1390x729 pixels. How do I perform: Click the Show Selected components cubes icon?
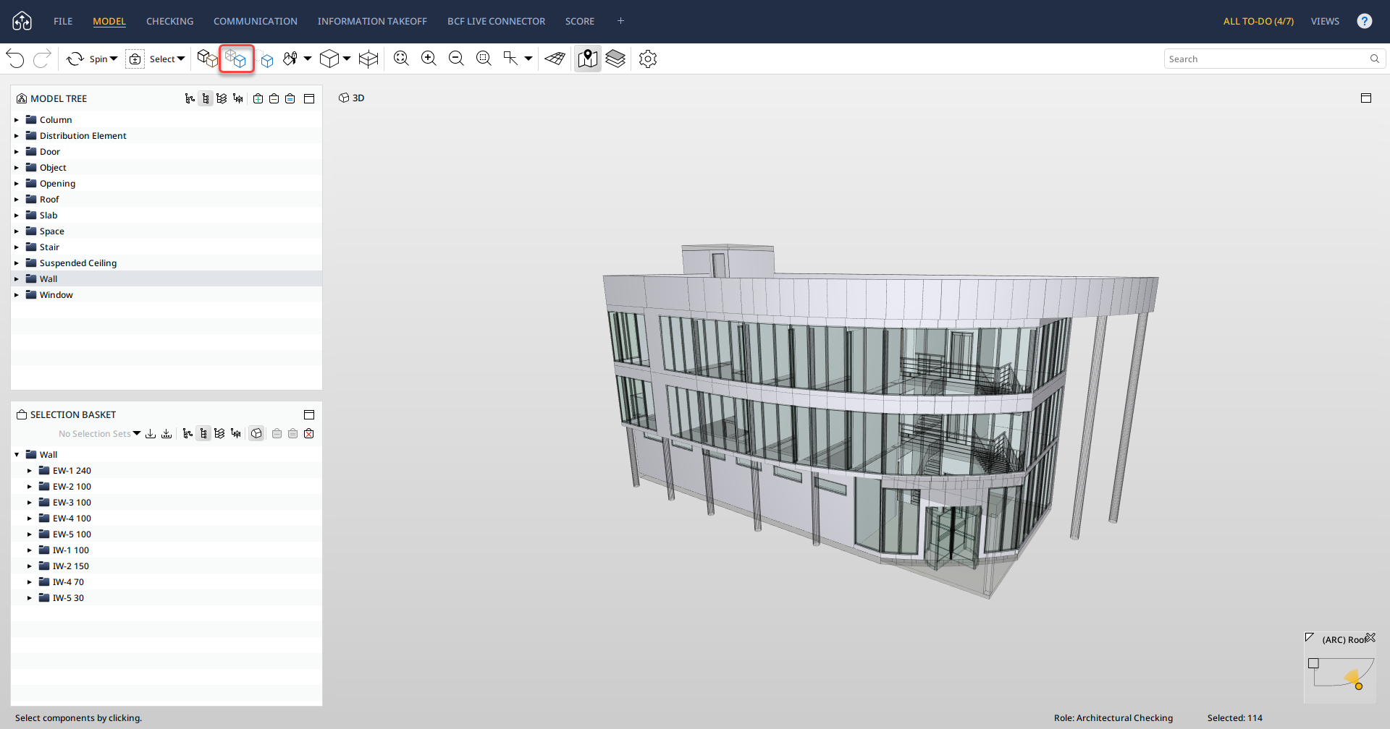click(x=236, y=59)
